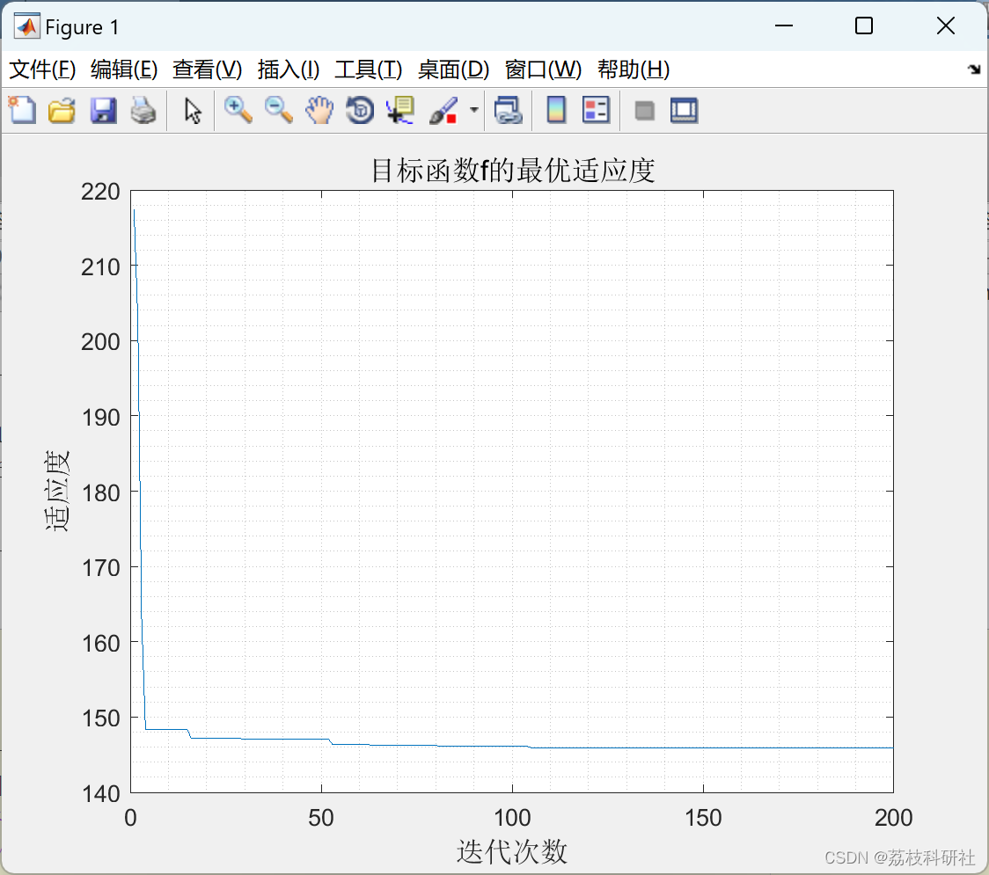
Task: Click the y-axis tick label 220
Action: pyautogui.click(x=100, y=192)
